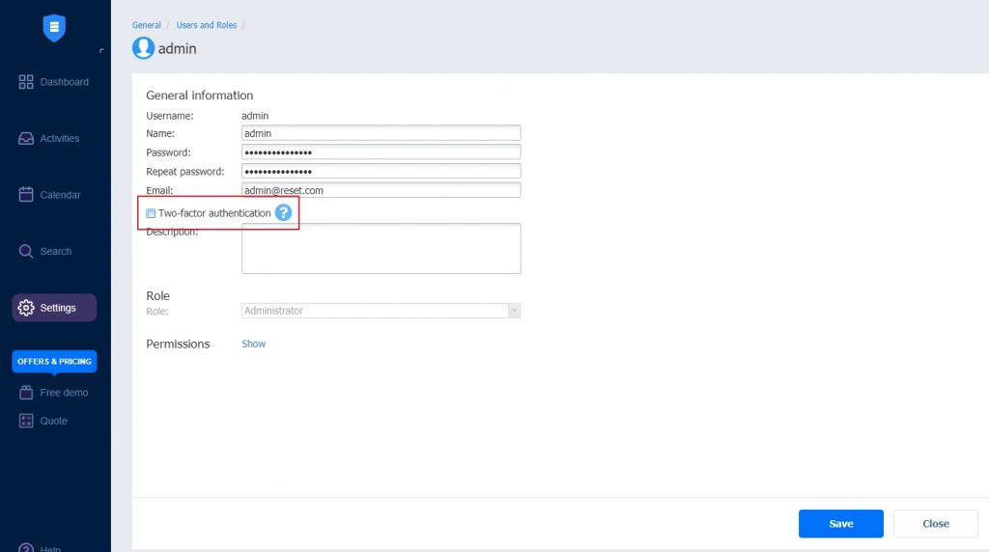Click the OFFERS & PRICING button
Viewport: 989px width, 552px height.
pos(54,361)
